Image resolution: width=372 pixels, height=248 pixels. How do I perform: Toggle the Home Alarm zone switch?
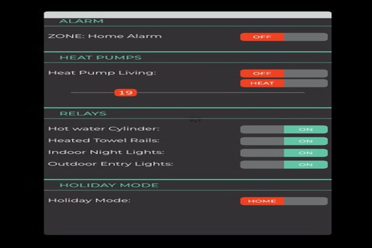[x=283, y=37]
